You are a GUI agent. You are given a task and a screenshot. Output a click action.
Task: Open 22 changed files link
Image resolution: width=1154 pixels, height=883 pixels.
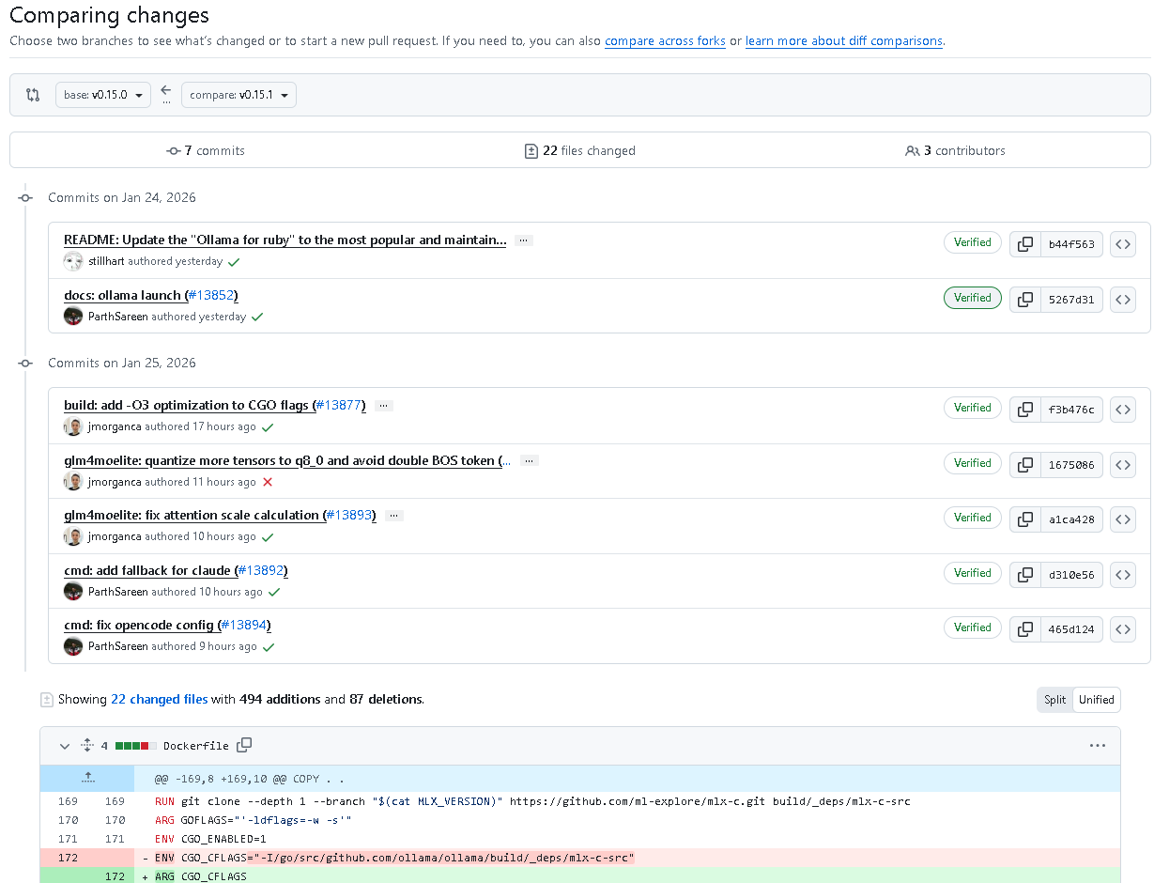pyautogui.click(x=160, y=700)
